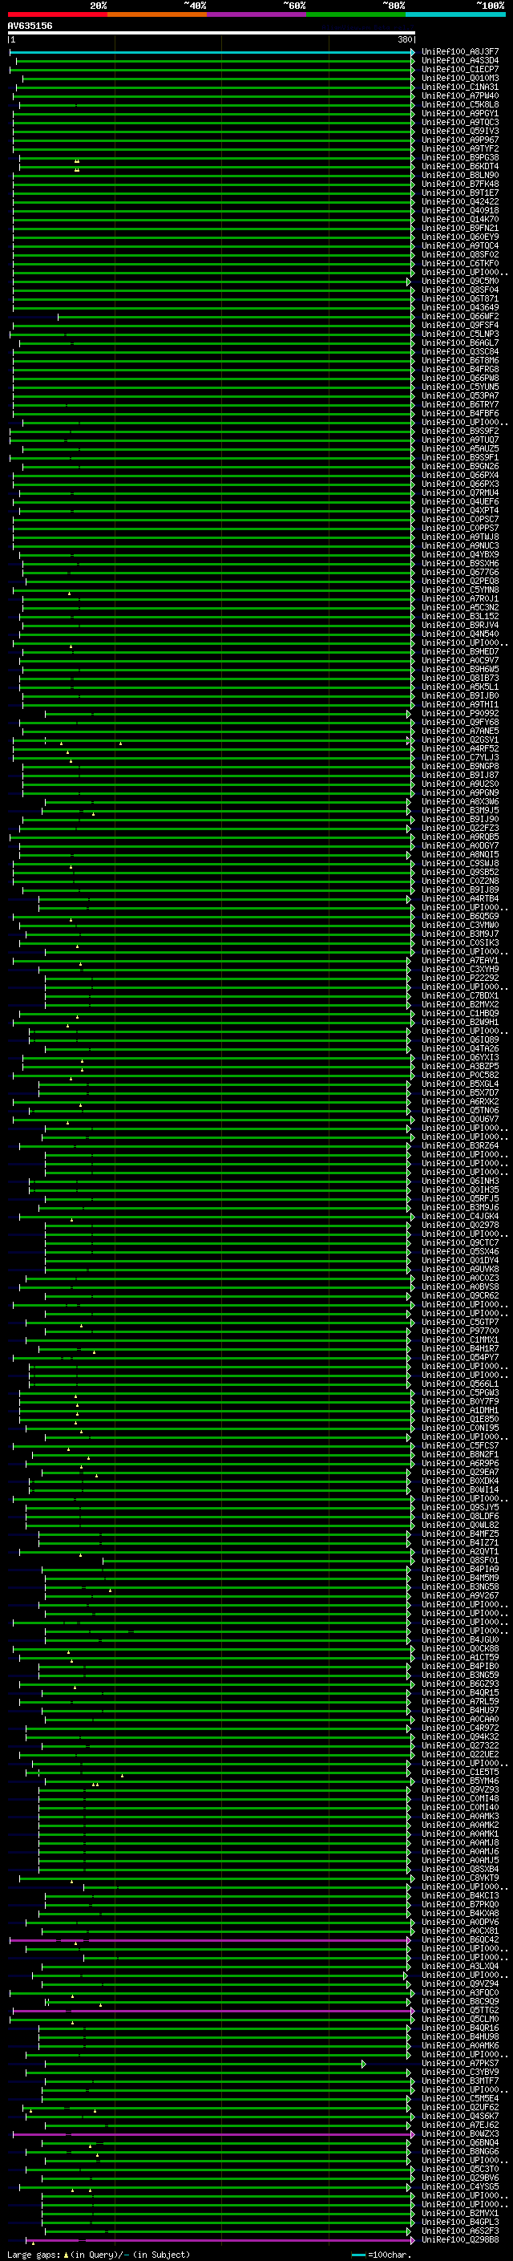Image resolution: width=513 pixels, height=2261 pixels.
Task: Select hit UniRef100_B6T8M6
Action: pyautogui.click(x=460, y=360)
